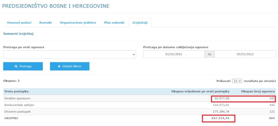This screenshot has width=278, height=126.
Task: Click the end date field 05/01/2022
Action: [245, 54]
